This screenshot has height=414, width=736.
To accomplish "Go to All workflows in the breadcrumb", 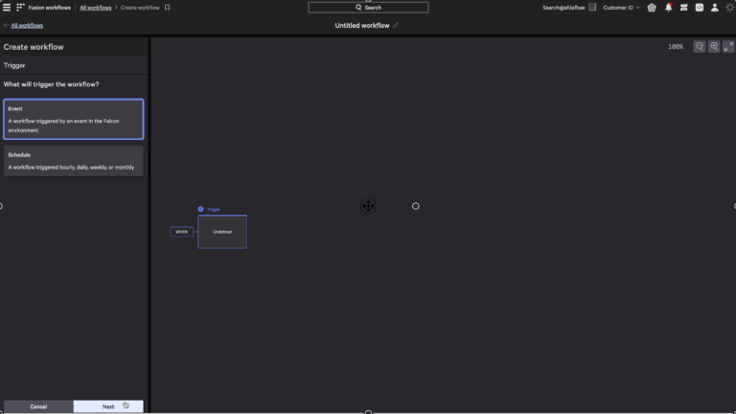I will 95,8.
